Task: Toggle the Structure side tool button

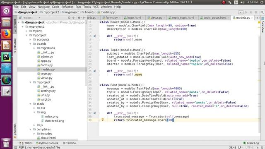Action: (x=15, y=46)
